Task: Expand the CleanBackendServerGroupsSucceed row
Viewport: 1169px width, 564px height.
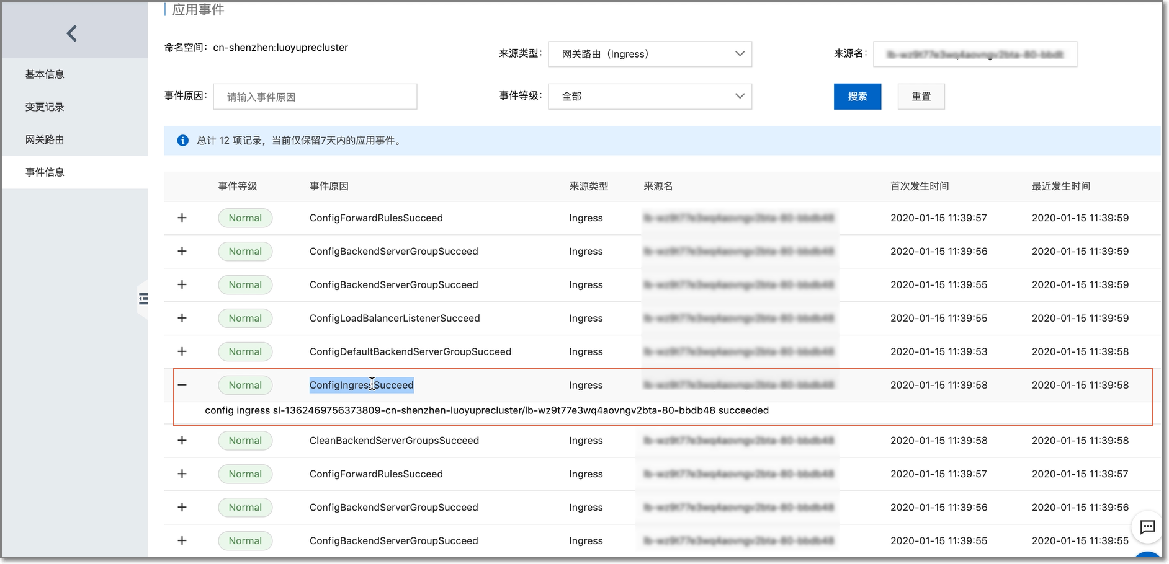Action: pos(182,441)
